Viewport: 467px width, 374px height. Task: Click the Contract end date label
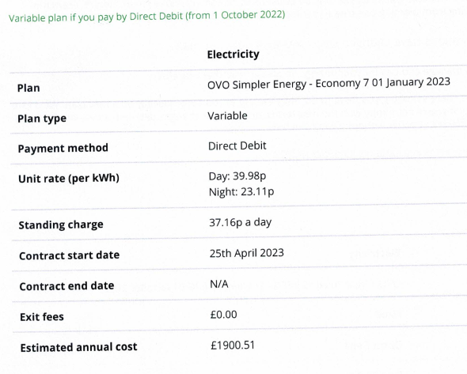point(66,286)
